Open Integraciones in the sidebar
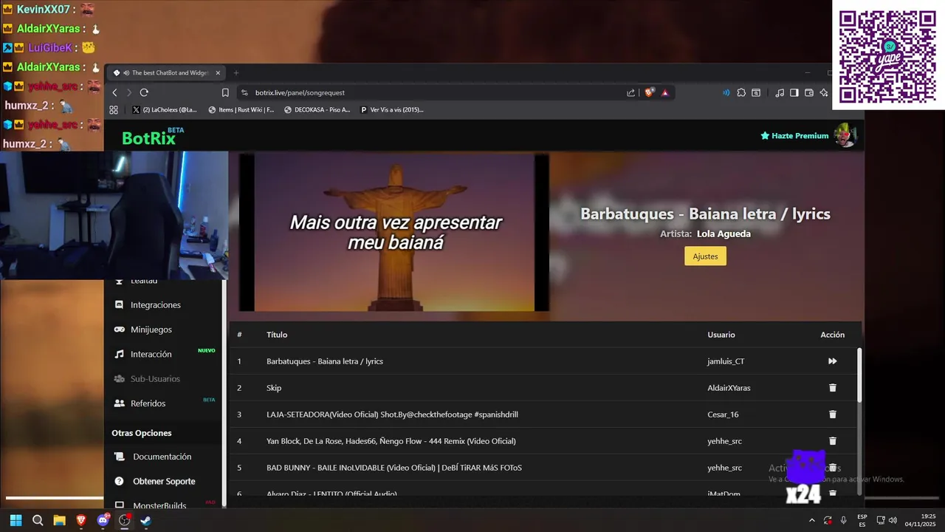The width and height of the screenshot is (945, 532). 155,305
